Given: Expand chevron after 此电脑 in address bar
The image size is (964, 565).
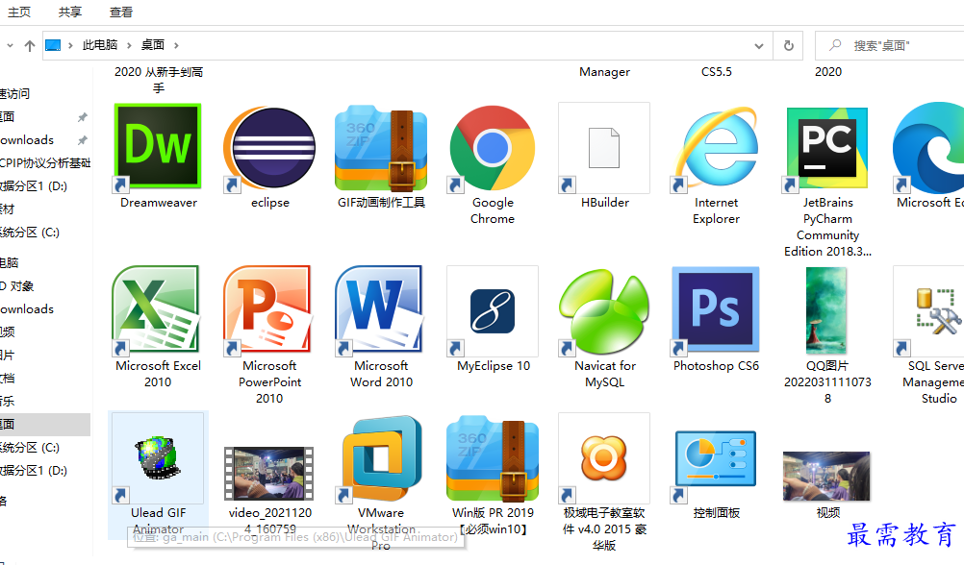Looking at the screenshot, I should point(129,45).
